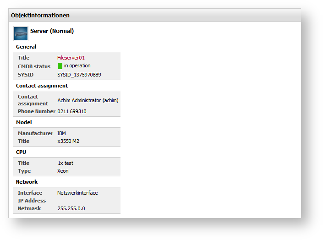The width and height of the screenshot is (323, 240).
Task: Click the Objektinformationen panel header
Action: tap(40, 15)
